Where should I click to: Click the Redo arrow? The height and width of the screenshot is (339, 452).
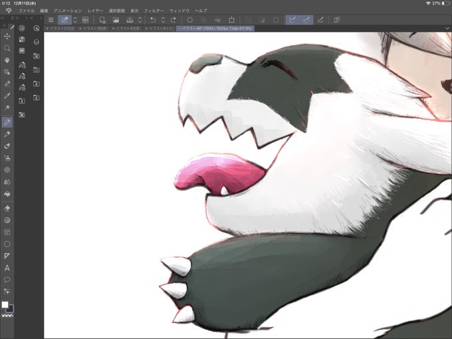point(173,20)
